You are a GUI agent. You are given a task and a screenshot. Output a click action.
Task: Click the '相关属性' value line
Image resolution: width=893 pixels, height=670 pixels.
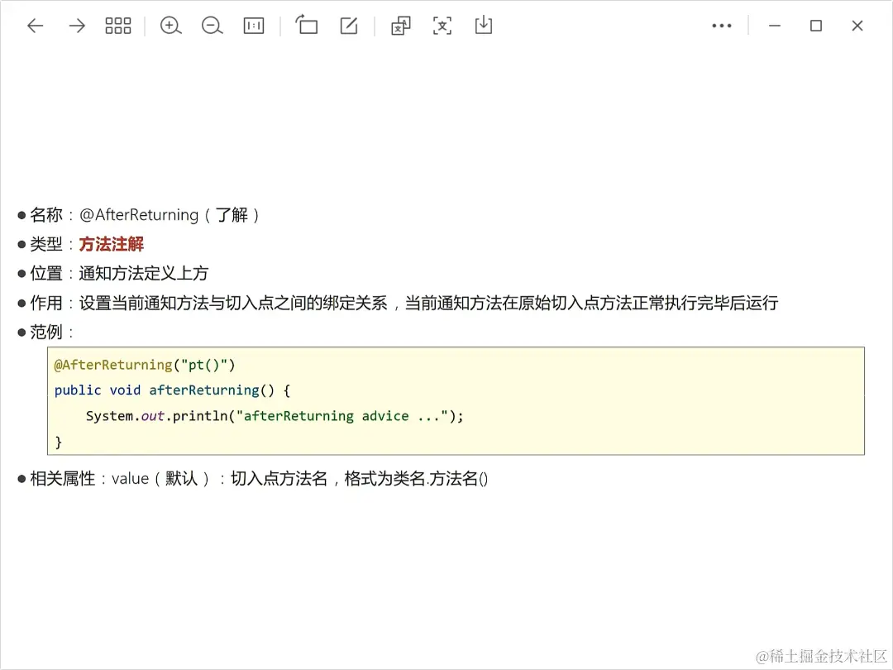click(x=252, y=479)
